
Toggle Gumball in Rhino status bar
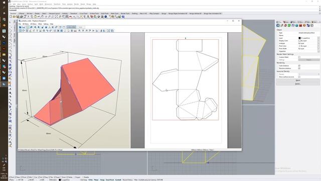pyautogui.click(x=118, y=180)
